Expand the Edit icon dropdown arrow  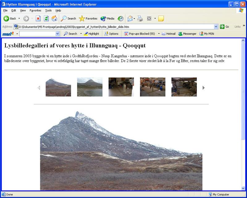click(x=155, y=19)
